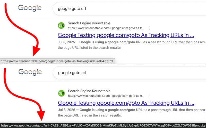Click the 'Jul 8, 2026' snippet in bottom result
206x128 pixels.
tap(66, 110)
